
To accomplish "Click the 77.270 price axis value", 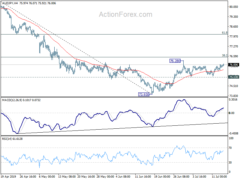I will pos(234,46).
